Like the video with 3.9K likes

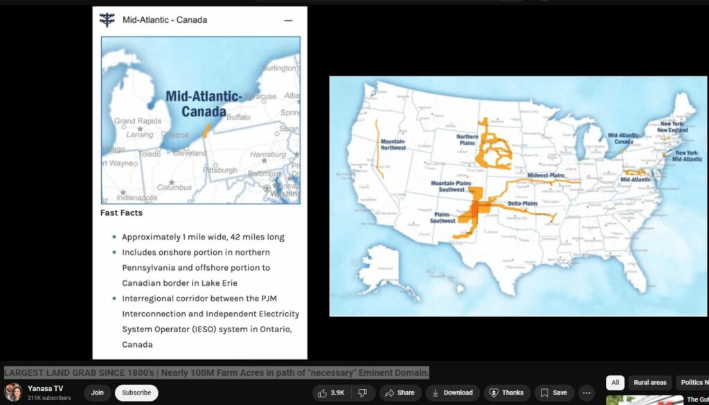(332, 393)
